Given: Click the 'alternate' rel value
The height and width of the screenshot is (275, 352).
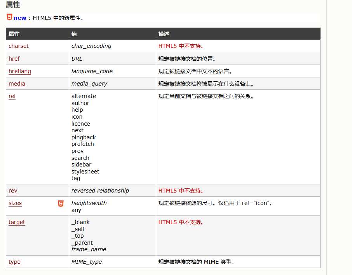Looking at the screenshot, I should (84, 96).
